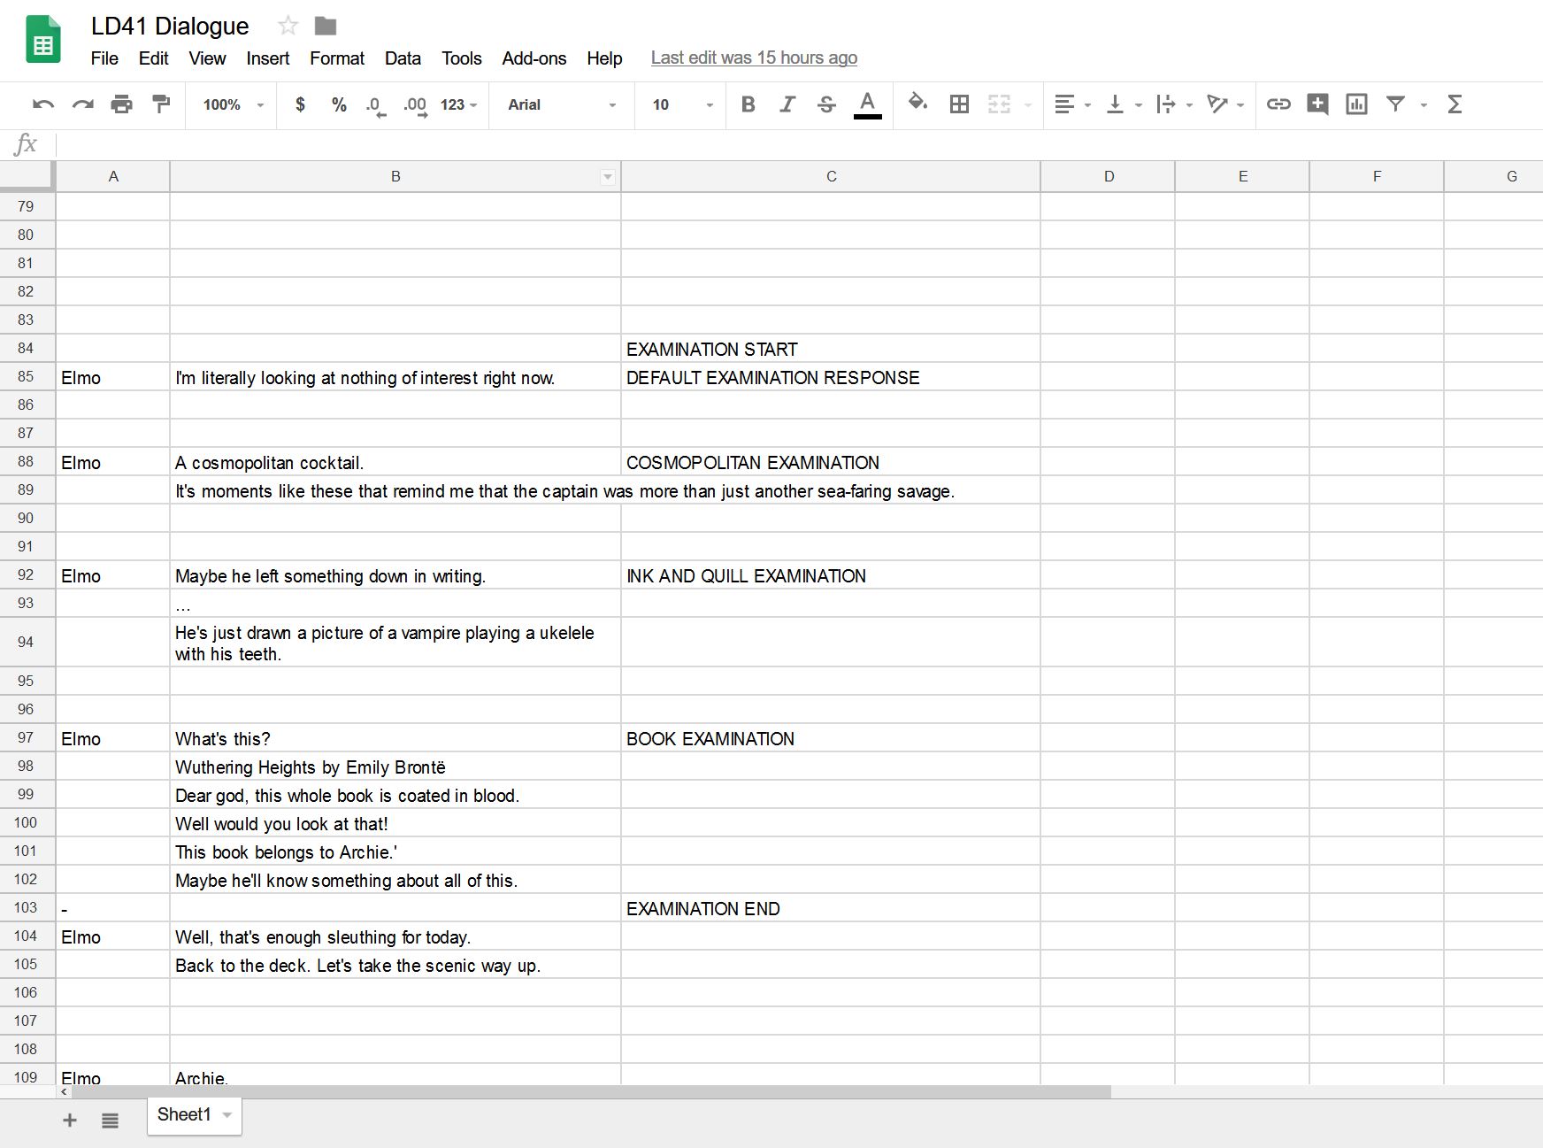This screenshot has height=1148, width=1543.
Task: Open the File menu
Action: tap(104, 58)
